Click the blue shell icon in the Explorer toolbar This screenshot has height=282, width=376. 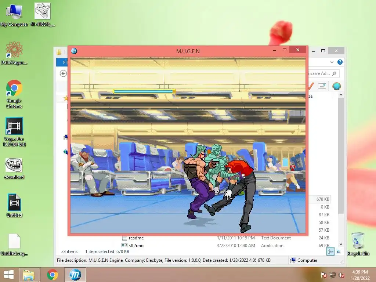point(336,86)
